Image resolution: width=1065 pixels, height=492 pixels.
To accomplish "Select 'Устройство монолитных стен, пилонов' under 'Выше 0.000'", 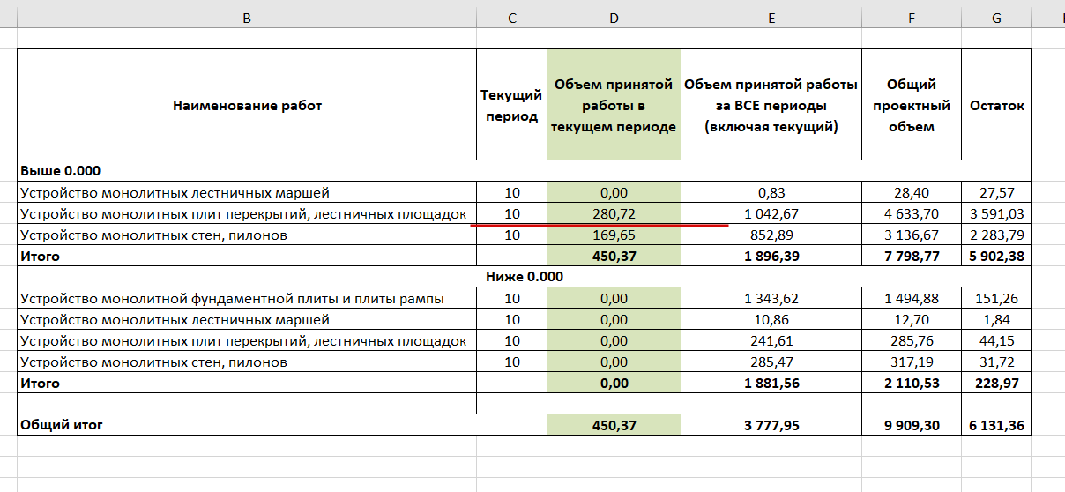I will pos(247,235).
